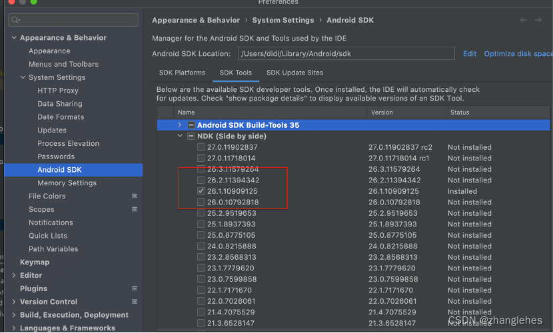
Task: Sort by Version column header
Action: [406, 113]
